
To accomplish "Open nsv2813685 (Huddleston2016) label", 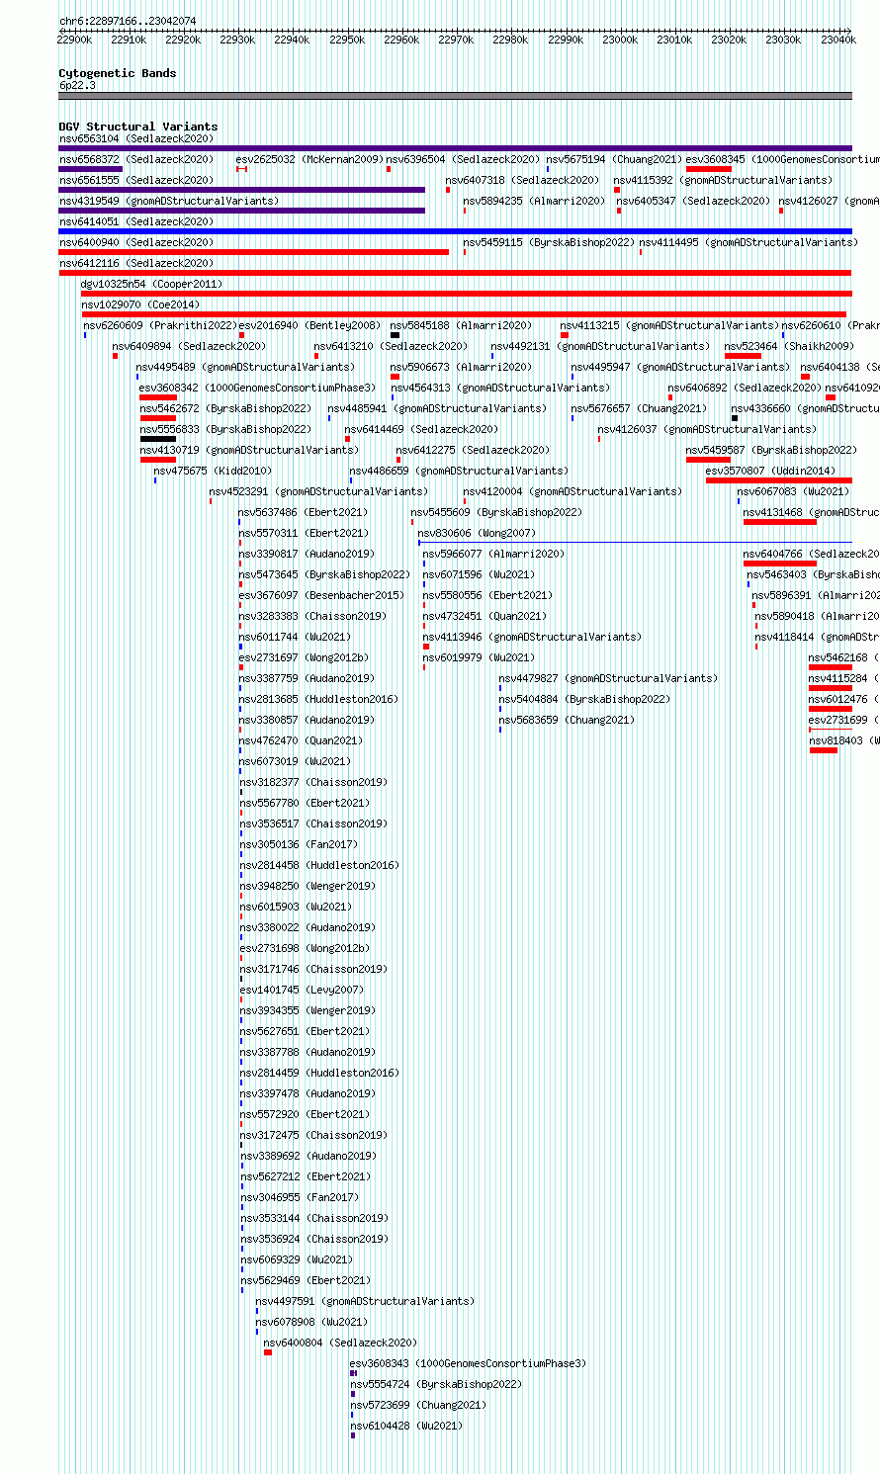I will pos(318,699).
